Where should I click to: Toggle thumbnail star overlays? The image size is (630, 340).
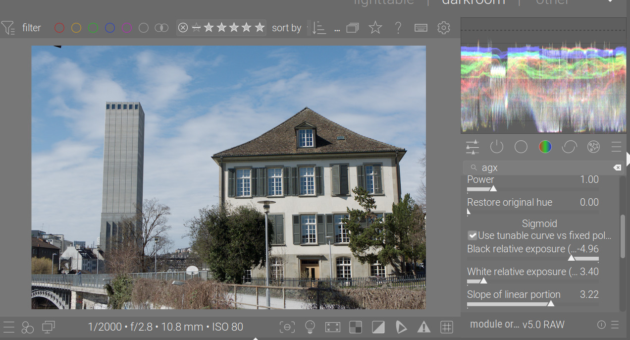375,28
